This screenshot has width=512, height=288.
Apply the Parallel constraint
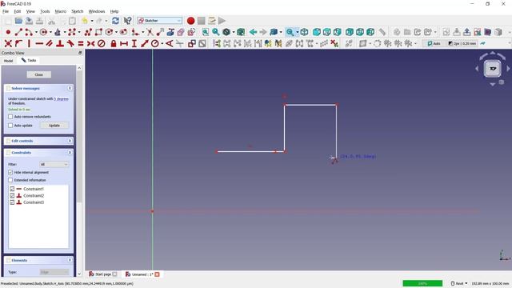50,43
